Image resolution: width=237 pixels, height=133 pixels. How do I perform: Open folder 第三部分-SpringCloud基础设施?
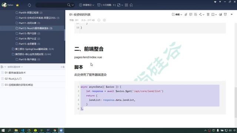(33, 49)
